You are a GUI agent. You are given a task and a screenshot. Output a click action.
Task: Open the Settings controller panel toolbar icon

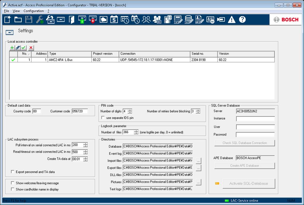pyautogui.click(x=61, y=20)
